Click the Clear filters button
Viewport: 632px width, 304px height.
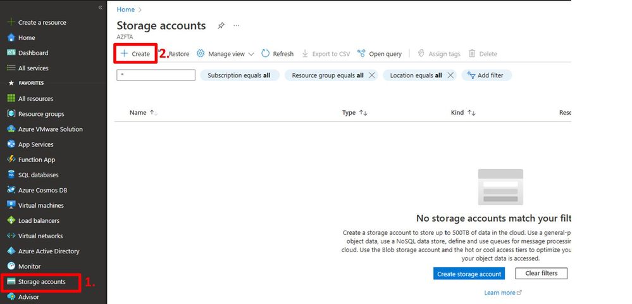[542, 274]
